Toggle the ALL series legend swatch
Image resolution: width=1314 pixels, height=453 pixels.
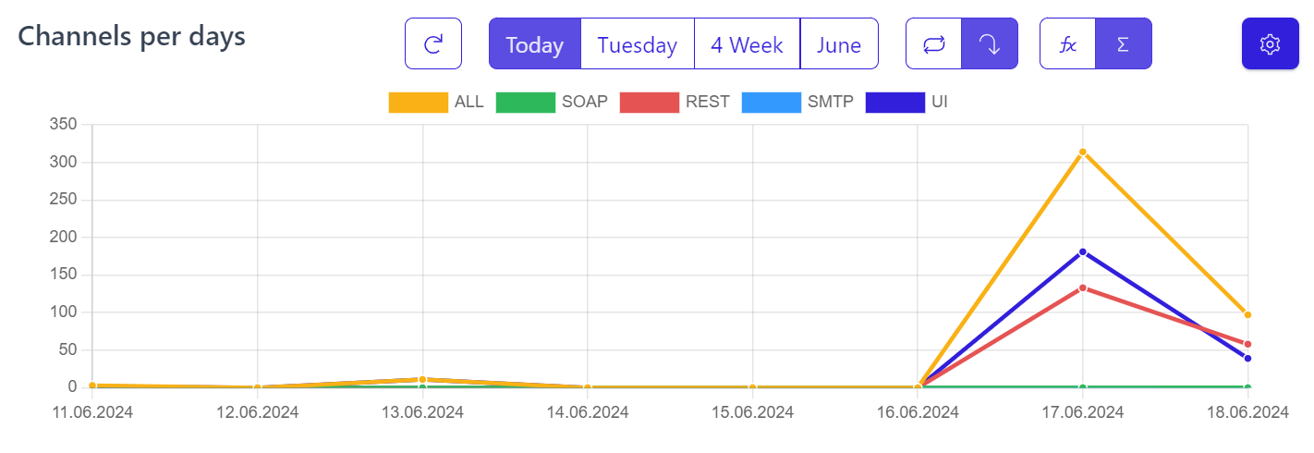pos(419,103)
